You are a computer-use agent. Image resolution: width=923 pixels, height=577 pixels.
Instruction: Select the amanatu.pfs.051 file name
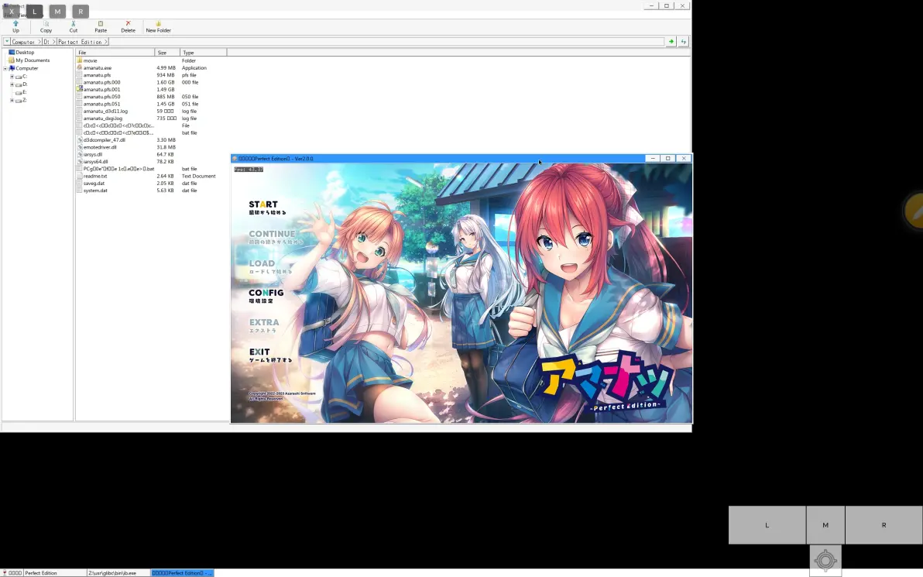click(101, 104)
